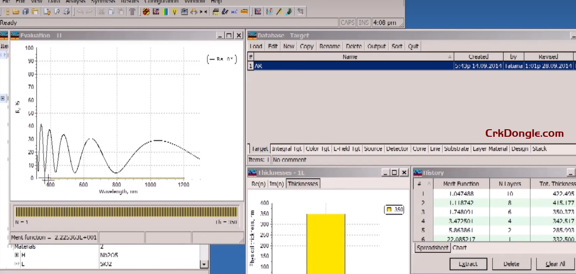Expand the H material tree node
The width and height of the screenshot is (576, 274).
point(17,255)
